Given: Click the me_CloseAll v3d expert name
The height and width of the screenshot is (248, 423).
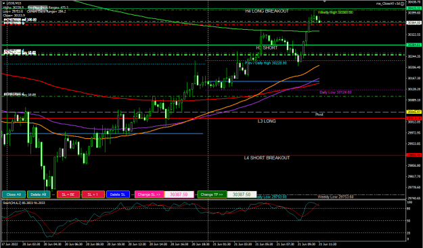Looking at the screenshot, I should pyautogui.click(x=388, y=3).
